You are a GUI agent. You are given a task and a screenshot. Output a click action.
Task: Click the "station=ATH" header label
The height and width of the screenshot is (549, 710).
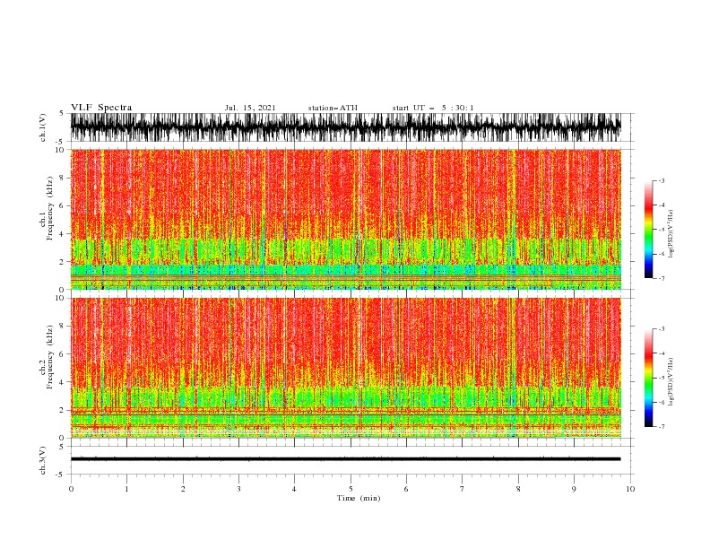click(333, 108)
